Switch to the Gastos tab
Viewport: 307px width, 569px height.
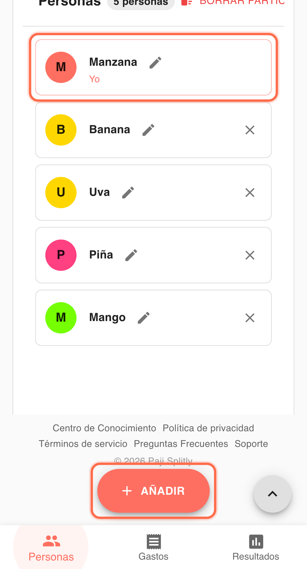tap(153, 547)
